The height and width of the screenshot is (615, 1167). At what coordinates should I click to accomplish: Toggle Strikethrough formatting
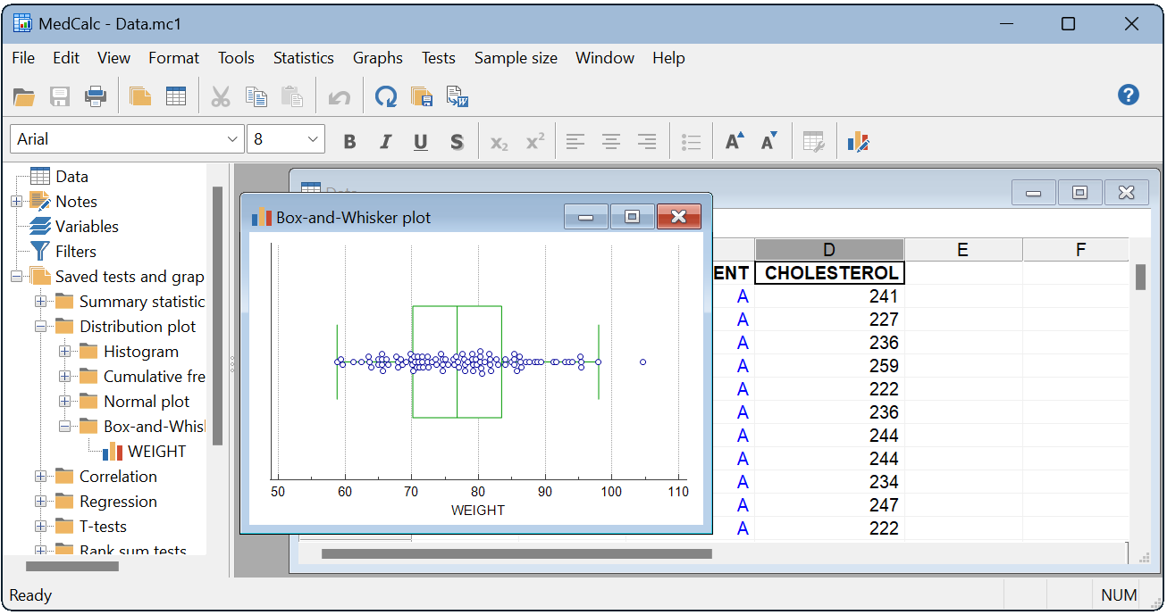pyautogui.click(x=457, y=142)
